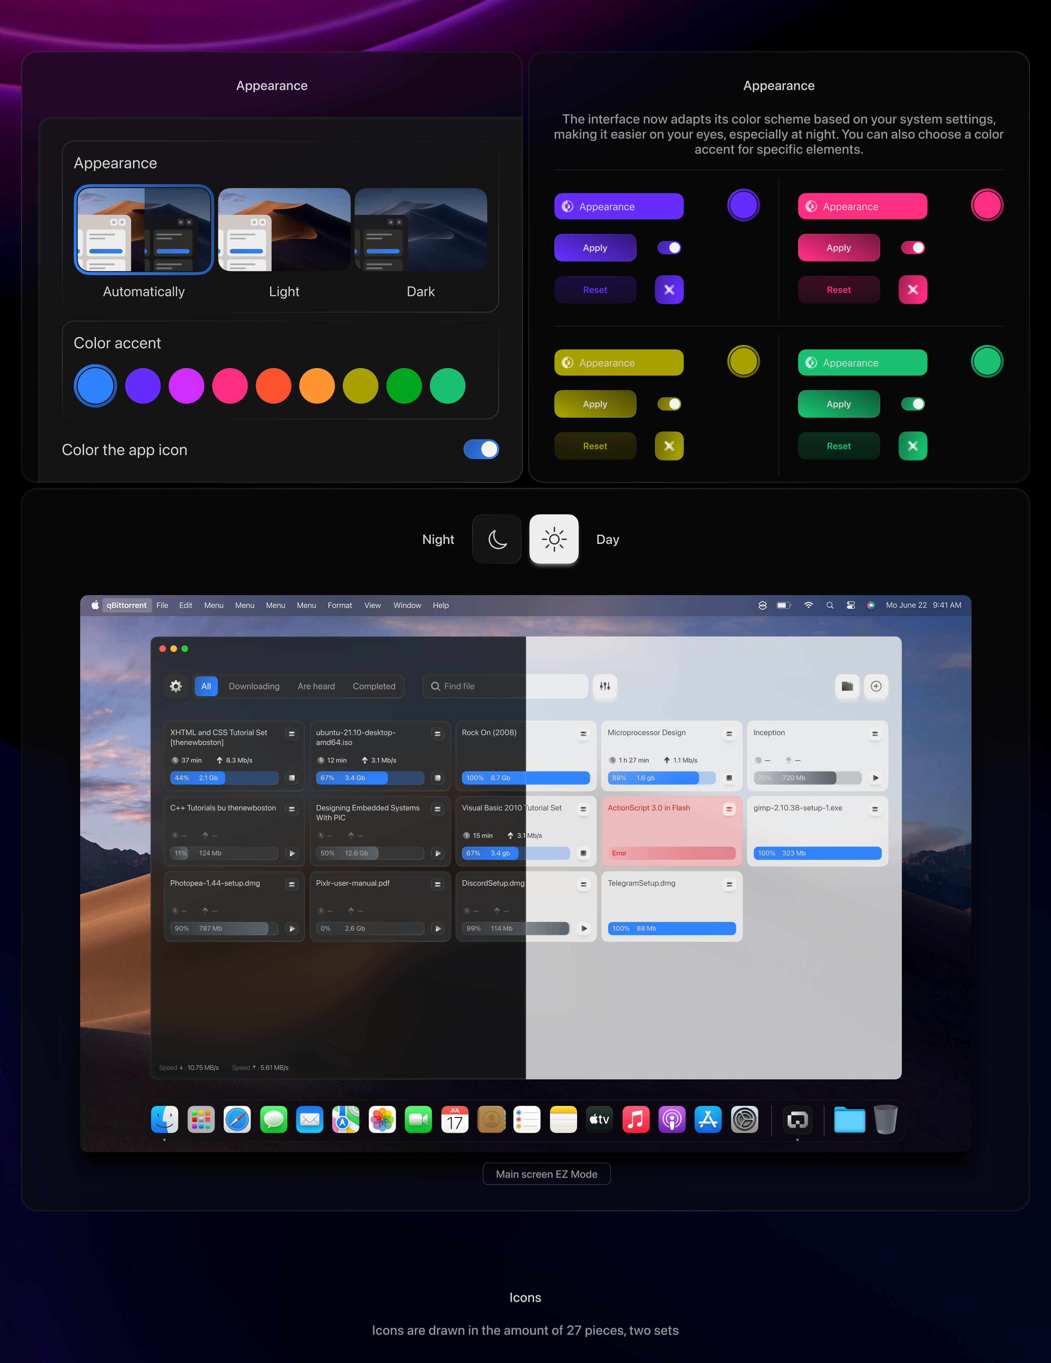1051x1363 pixels.
Task: Resume the Inception torrent with play button
Action: tap(875, 778)
